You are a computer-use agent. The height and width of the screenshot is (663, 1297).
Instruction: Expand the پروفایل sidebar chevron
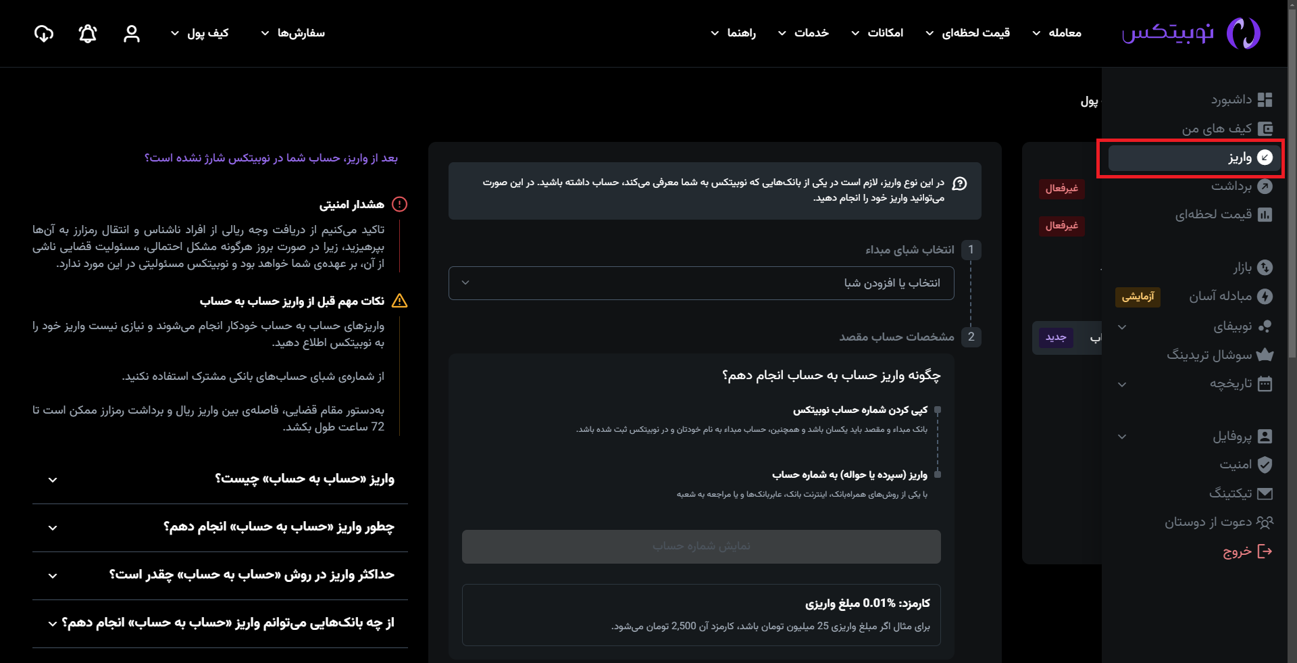coord(1122,437)
